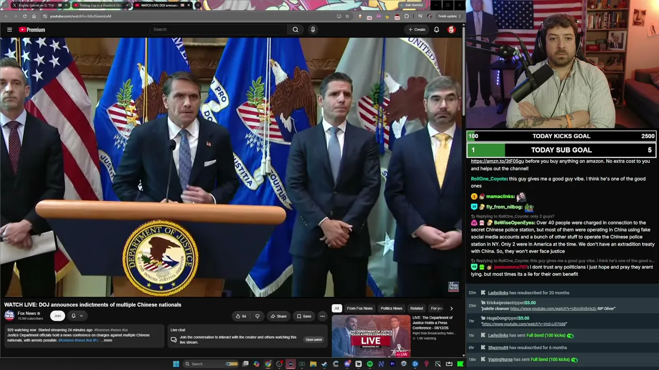Open Erickalprotect's palette cleanser YouTube link

pyautogui.click(x=553, y=309)
